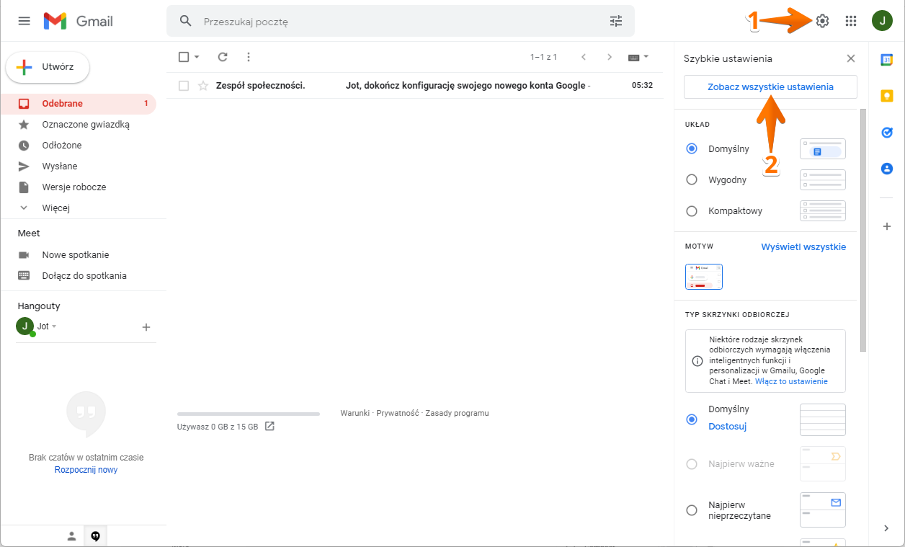This screenshot has height=547, width=905.
Task: Select the Wygodny layout option
Action: [x=691, y=179]
